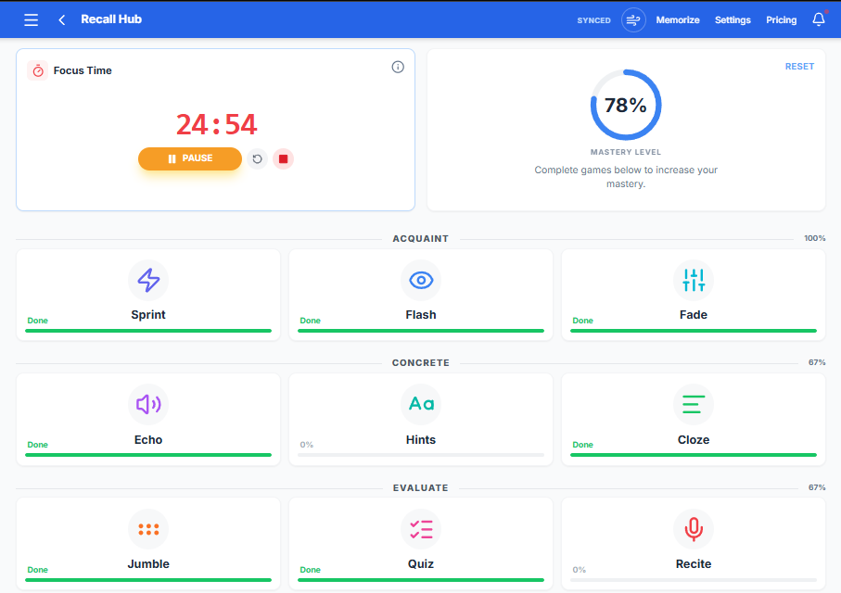Open the hamburger menu

[x=31, y=19]
